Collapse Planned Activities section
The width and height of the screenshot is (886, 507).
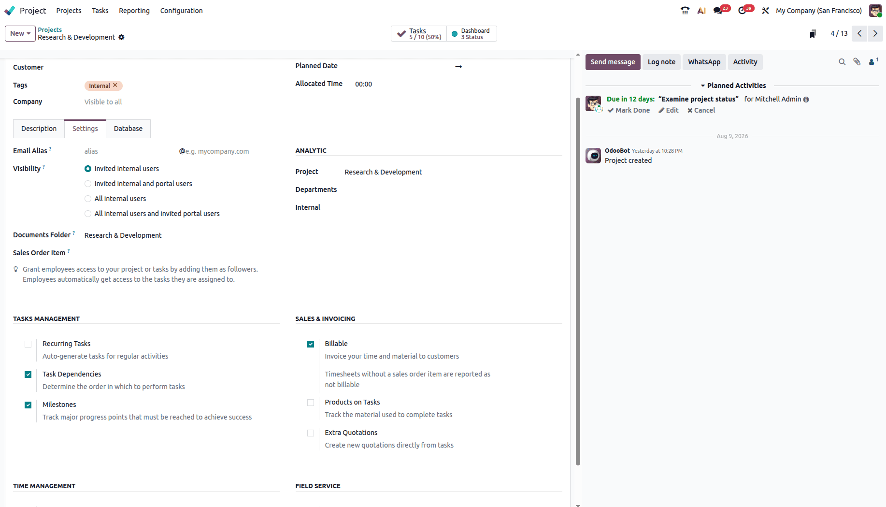pos(733,86)
